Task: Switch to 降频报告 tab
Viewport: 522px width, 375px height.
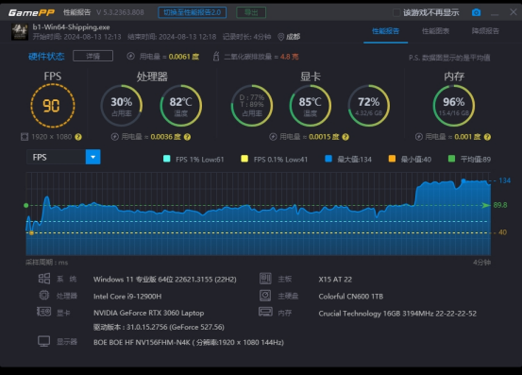Action: coord(485,31)
